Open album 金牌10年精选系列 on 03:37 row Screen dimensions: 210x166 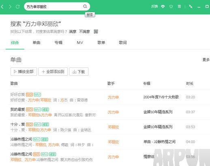point(158,112)
